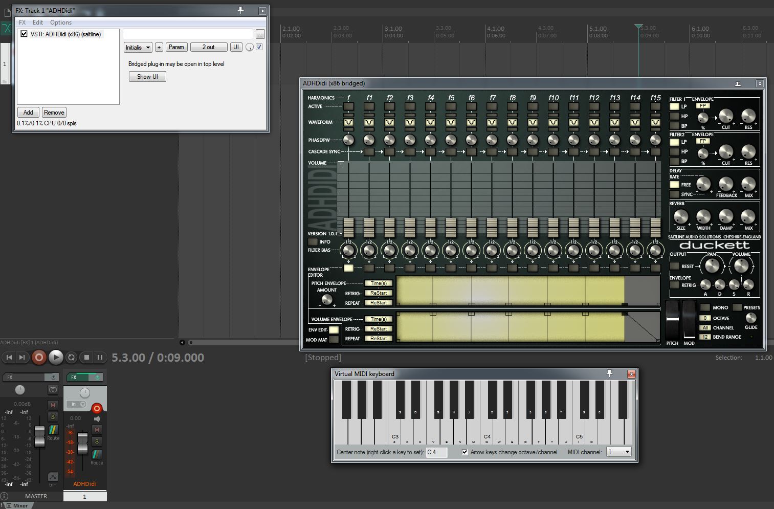Viewport: 774px width, 509px height.
Task: Open the MIDI channel dropdown
Action: (x=619, y=452)
